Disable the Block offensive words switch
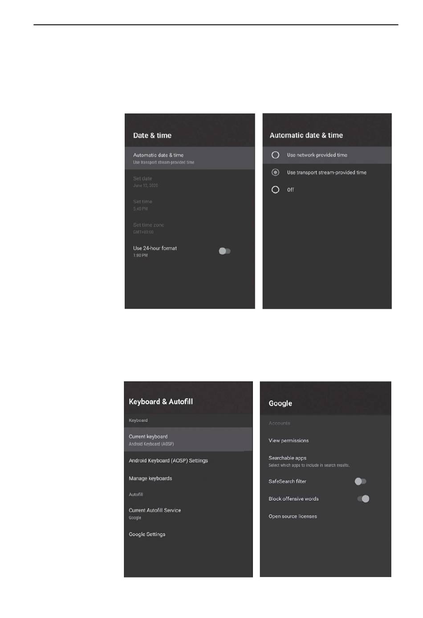Viewport: 423px width, 618px height. pyautogui.click(x=363, y=499)
